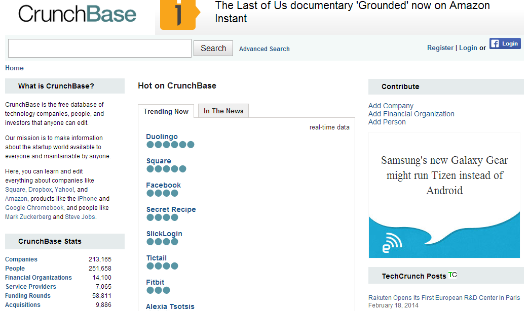Click the Facebook Login button
Image resolution: width=529 pixels, height=311 pixels.
click(x=505, y=44)
